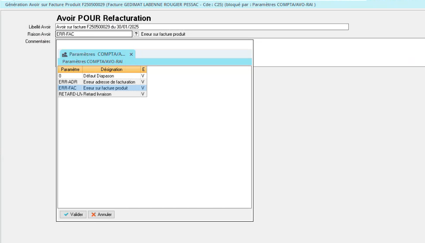Sort by the Désignation column header
Screen dimensions: 425x243
coord(111,69)
